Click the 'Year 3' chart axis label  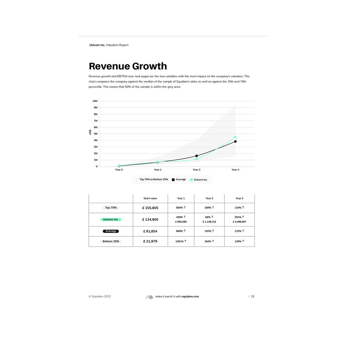235,170
